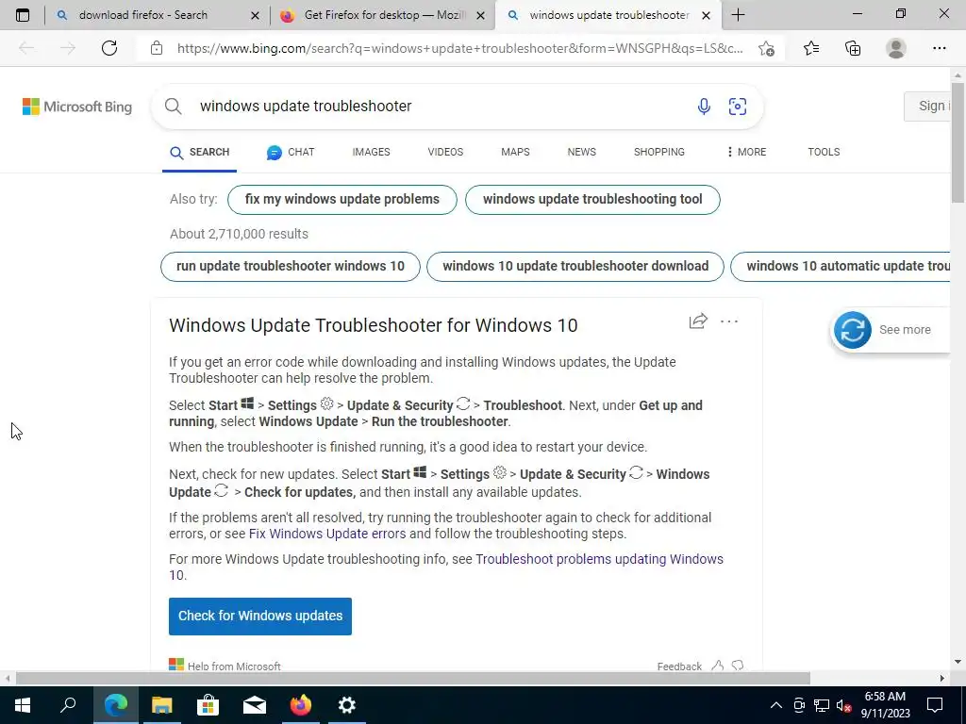Close the 'windows update troubleshooter' tab
966x724 pixels.
(707, 15)
